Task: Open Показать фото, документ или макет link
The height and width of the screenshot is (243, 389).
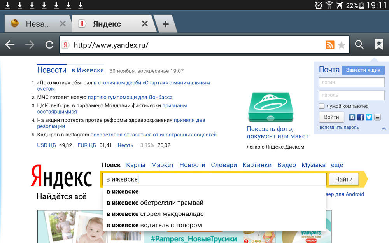Action: tap(277, 133)
